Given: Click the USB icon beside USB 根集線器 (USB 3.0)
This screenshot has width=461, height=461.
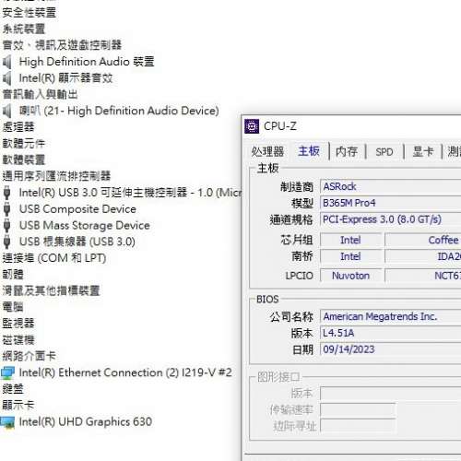Looking at the screenshot, I should tap(6, 242).
